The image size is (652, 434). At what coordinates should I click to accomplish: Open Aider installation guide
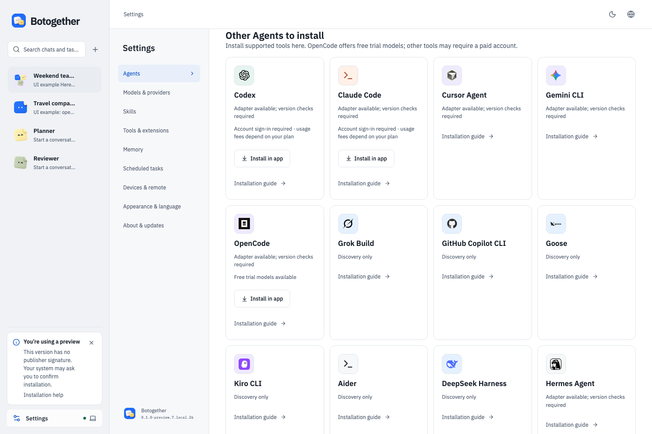tap(364, 417)
